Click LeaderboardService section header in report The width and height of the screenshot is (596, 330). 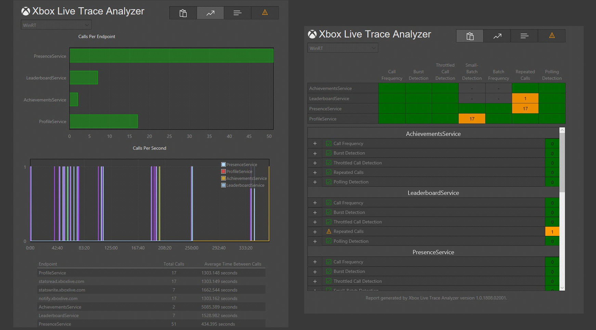[433, 193]
